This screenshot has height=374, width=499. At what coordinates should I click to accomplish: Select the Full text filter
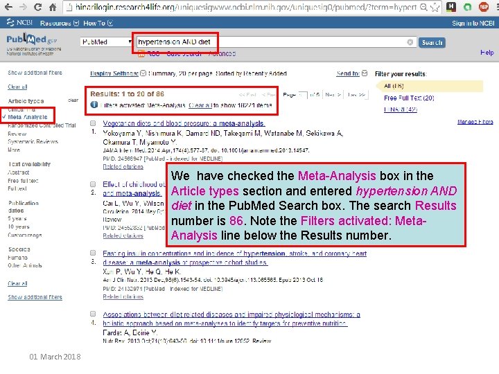[x=17, y=188]
